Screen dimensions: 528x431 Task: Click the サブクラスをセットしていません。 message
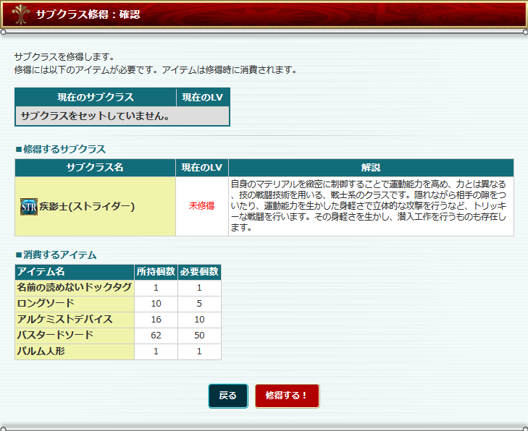tap(95, 116)
